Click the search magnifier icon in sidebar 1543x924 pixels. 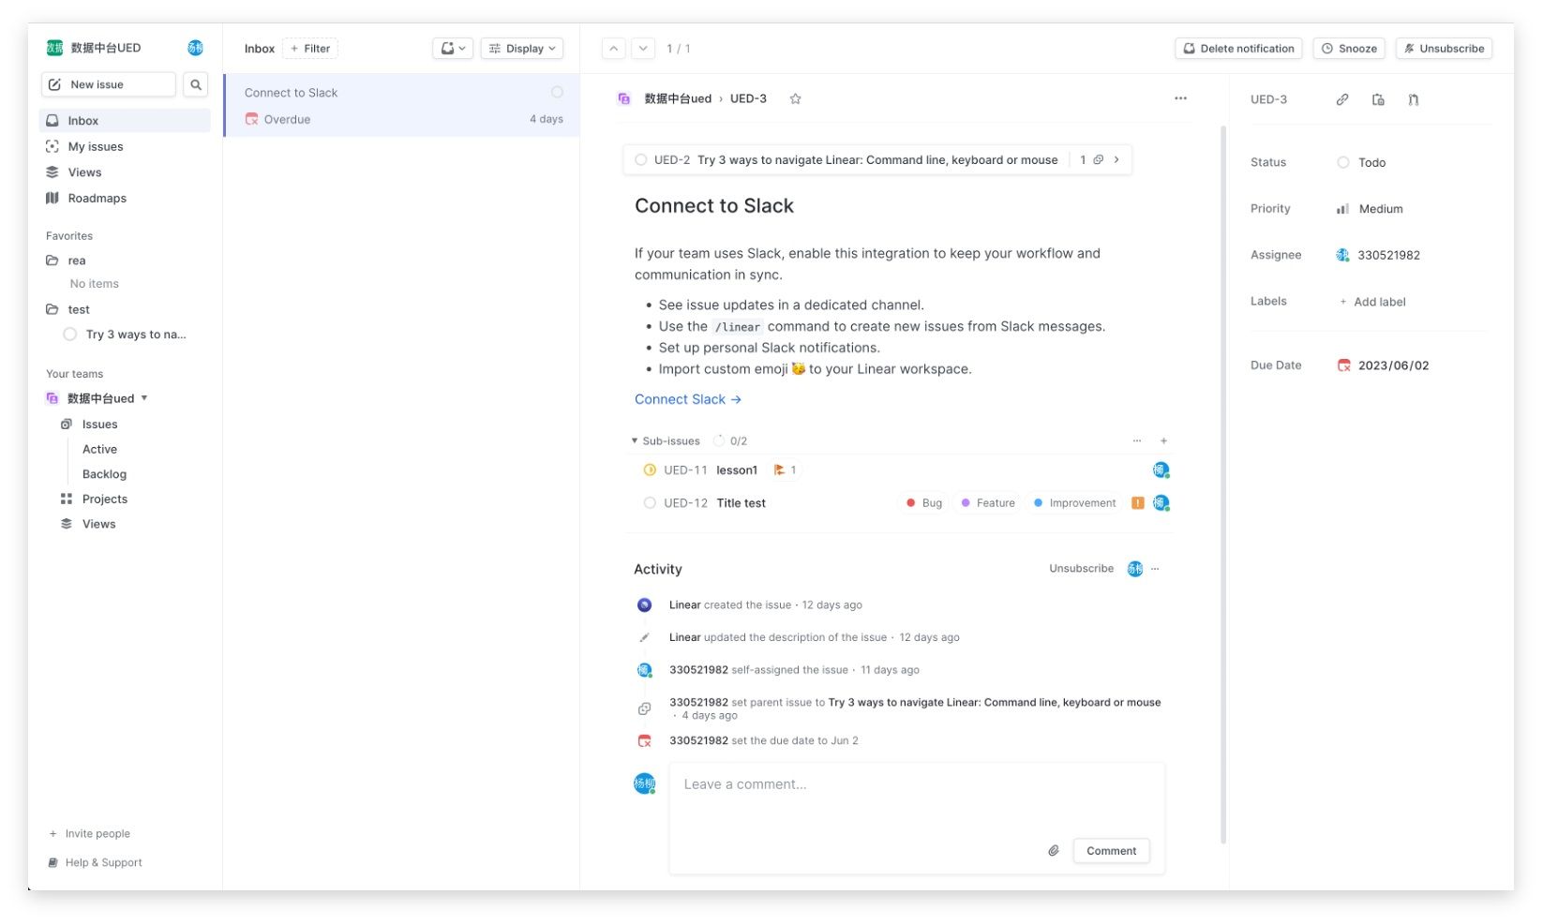(196, 84)
